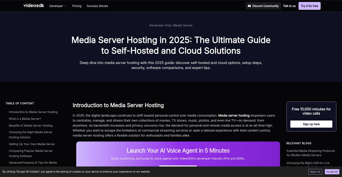
Task: Click the RELEVANT BLOGS label
Action: pos(299,143)
